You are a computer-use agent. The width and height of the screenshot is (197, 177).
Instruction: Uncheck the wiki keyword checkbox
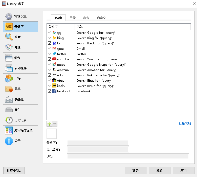(x=50, y=75)
